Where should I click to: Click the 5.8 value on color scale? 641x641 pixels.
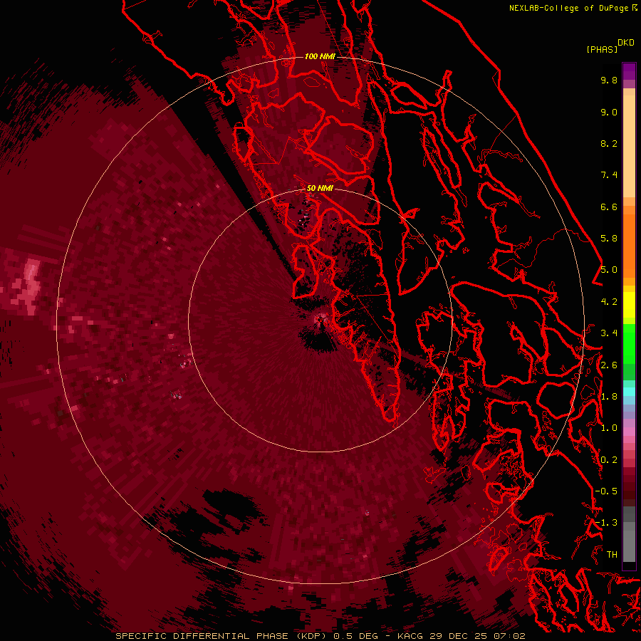(x=609, y=239)
